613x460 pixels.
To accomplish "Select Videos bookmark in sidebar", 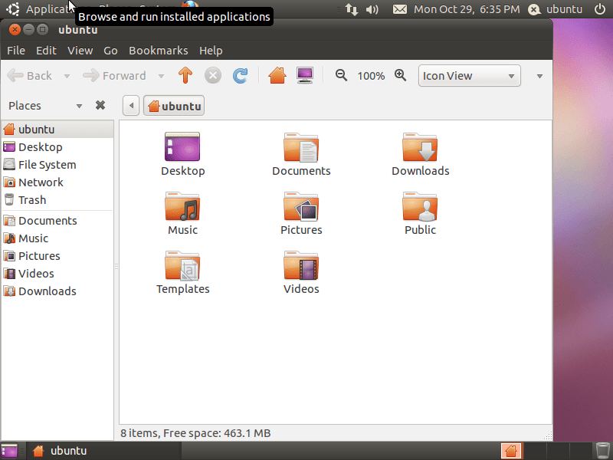I will pyautogui.click(x=57, y=274).
